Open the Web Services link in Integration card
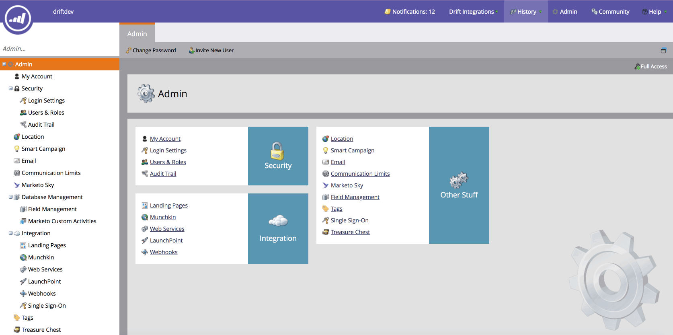673x335 pixels. pyautogui.click(x=167, y=229)
